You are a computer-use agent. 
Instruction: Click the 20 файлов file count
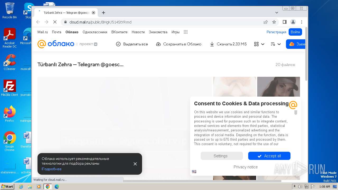click(285, 65)
